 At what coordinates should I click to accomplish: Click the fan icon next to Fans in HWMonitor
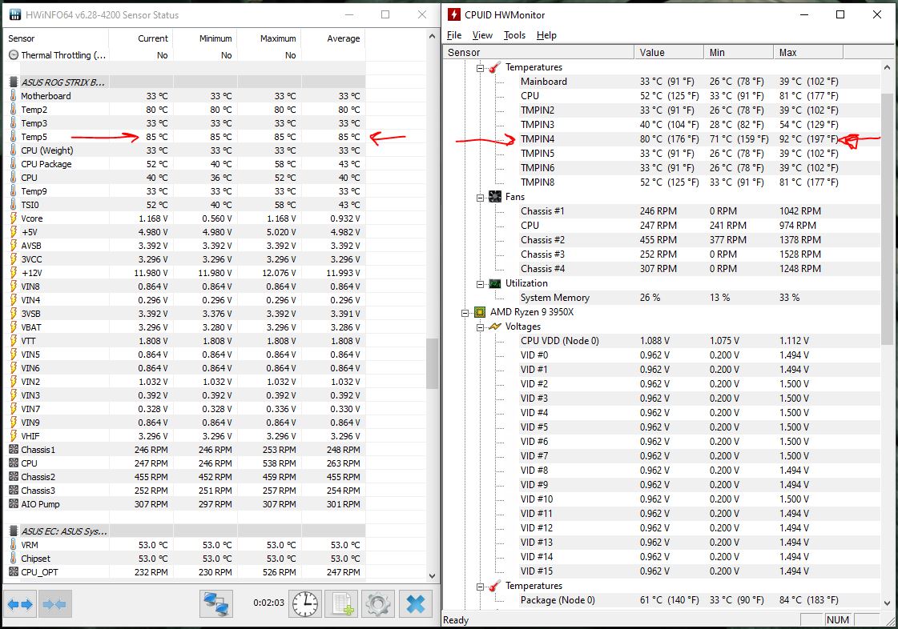[495, 197]
